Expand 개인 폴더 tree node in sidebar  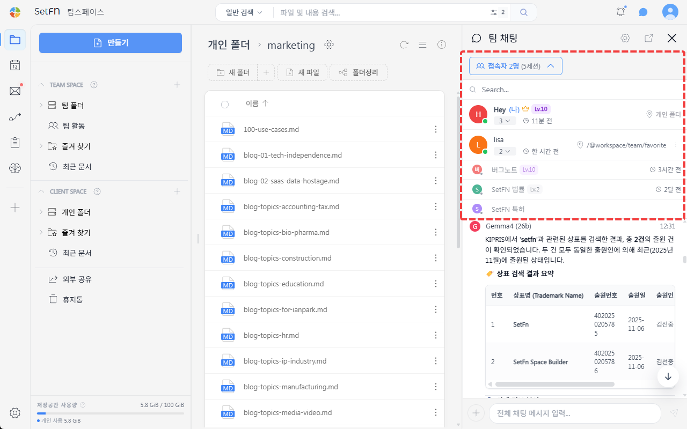click(x=41, y=212)
